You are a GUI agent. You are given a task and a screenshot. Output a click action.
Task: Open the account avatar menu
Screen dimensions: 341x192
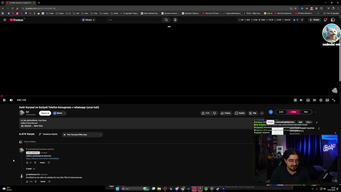pyautogui.click(x=333, y=20)
